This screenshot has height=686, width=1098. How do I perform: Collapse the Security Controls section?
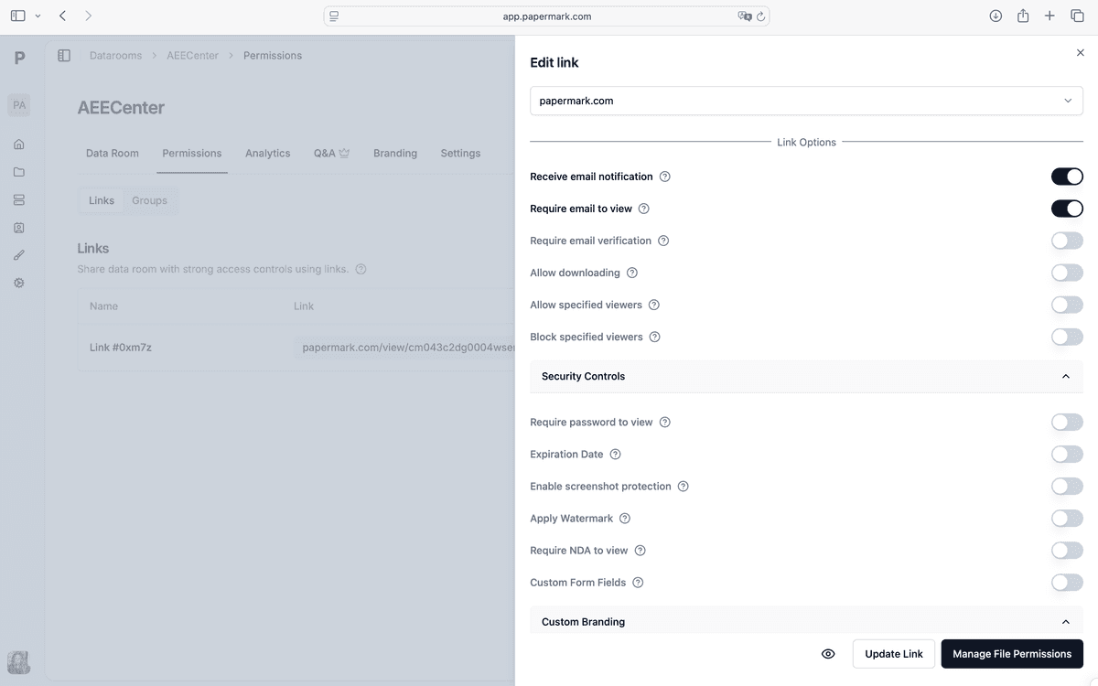coord(1065,376)
